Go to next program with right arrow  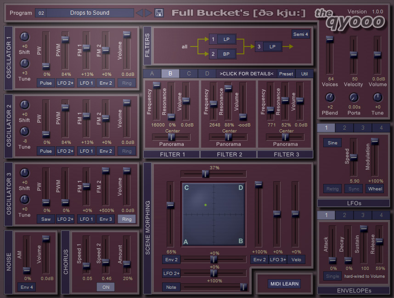(x=148, y=13)
